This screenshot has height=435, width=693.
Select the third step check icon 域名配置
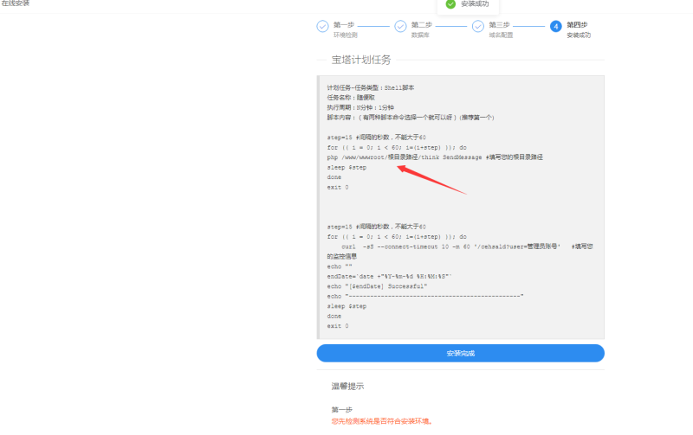(x=478, y=27)
